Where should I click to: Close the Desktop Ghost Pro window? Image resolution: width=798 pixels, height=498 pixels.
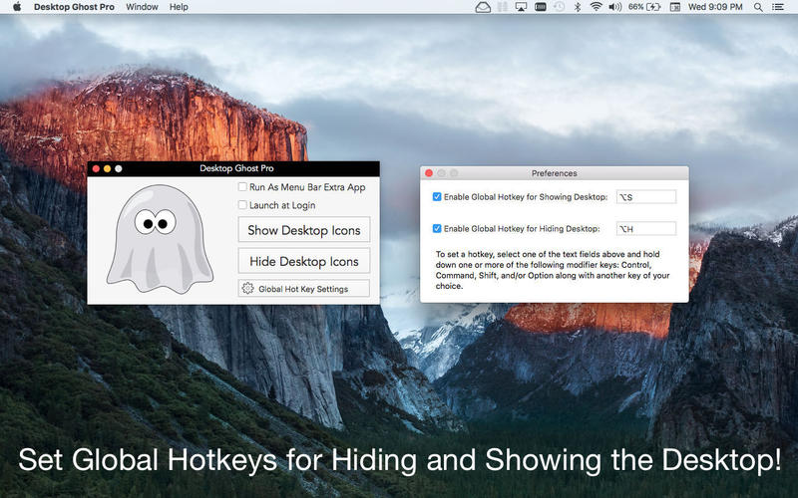[x=96, y=168]
